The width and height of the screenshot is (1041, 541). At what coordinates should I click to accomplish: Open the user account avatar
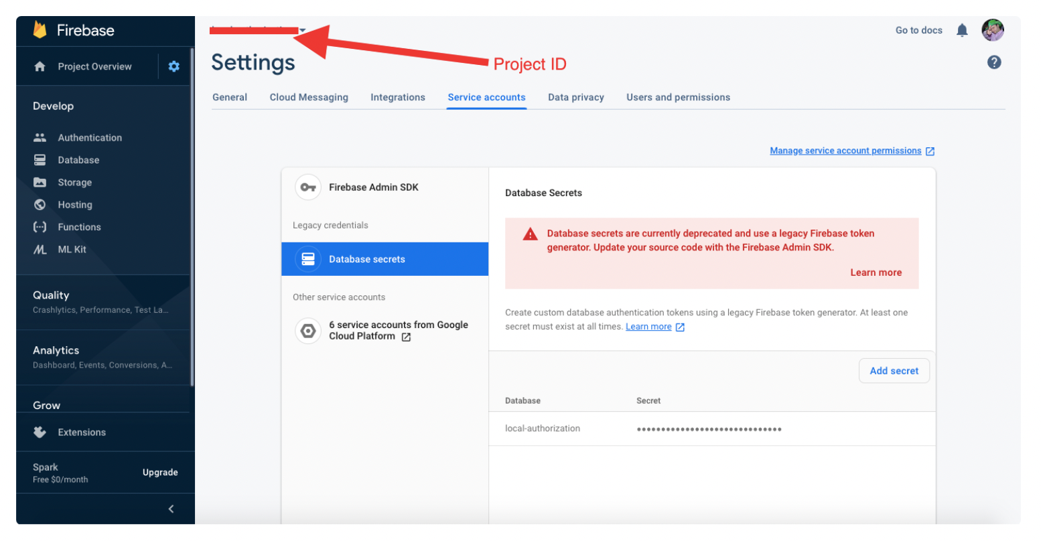click(993, 30)
